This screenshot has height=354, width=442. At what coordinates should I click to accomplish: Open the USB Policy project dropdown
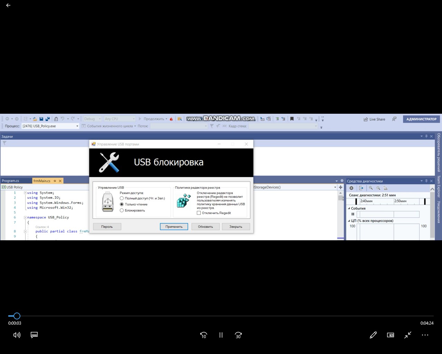(45, 187)
